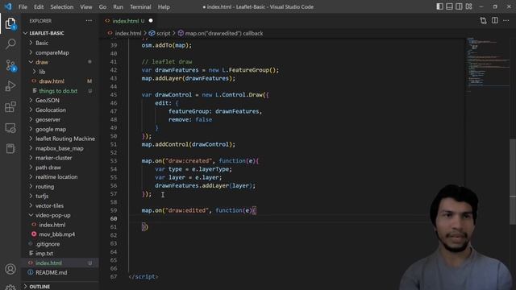Click the unsaved dot on index.html tab
Screen dimensions: 516x290
coord(151,21)
